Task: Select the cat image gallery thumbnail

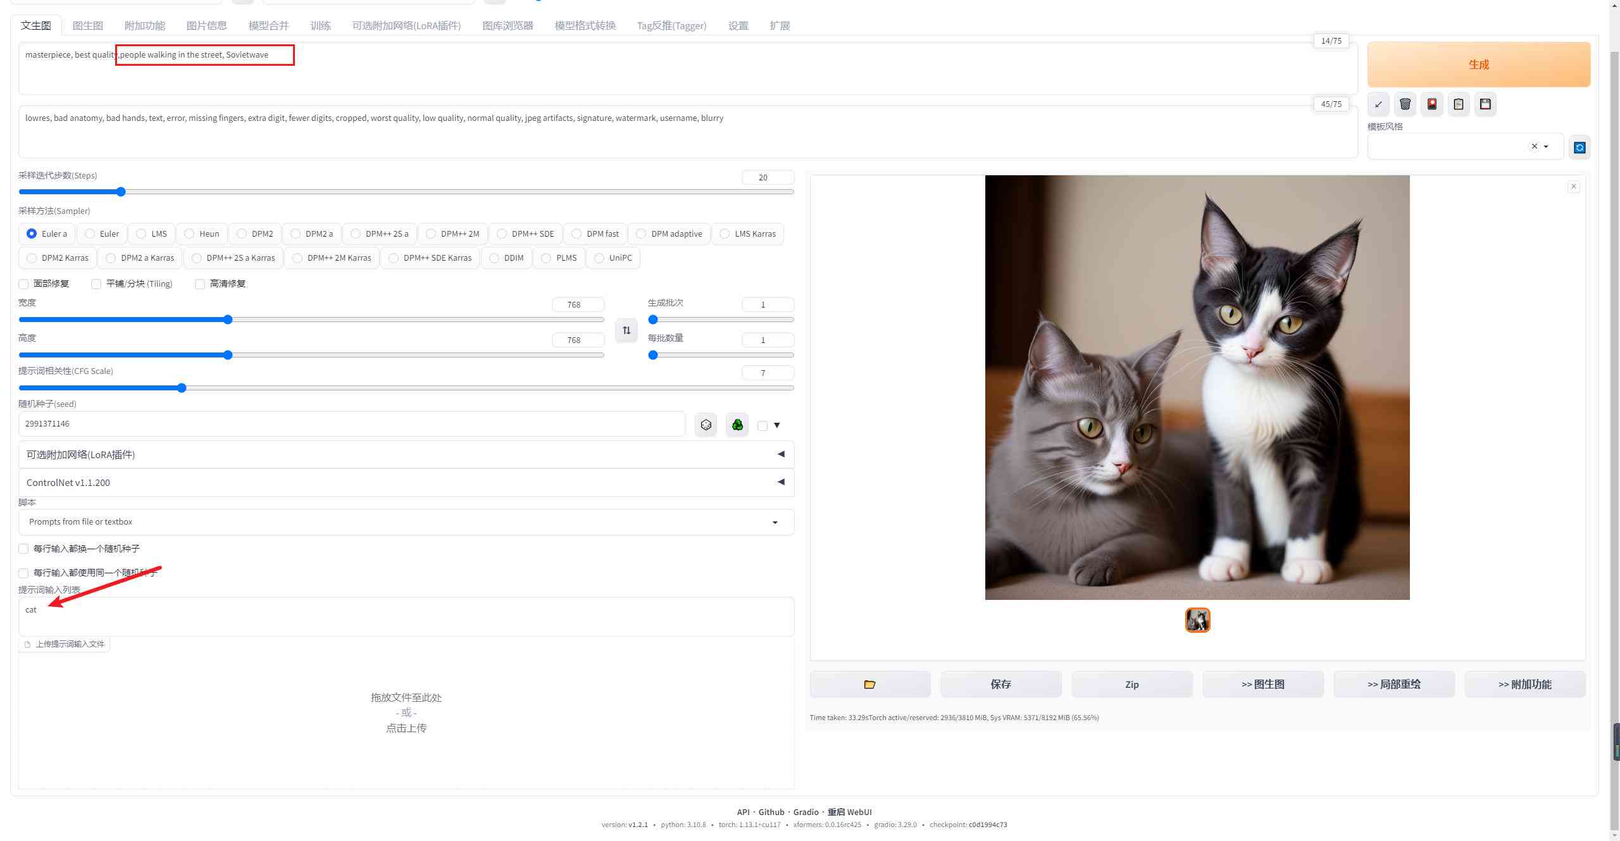Action: [1197, 620]
